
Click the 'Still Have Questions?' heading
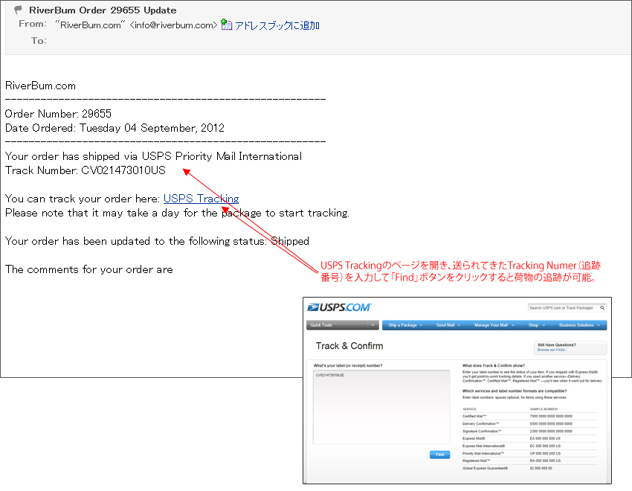(x=557, y=345)
